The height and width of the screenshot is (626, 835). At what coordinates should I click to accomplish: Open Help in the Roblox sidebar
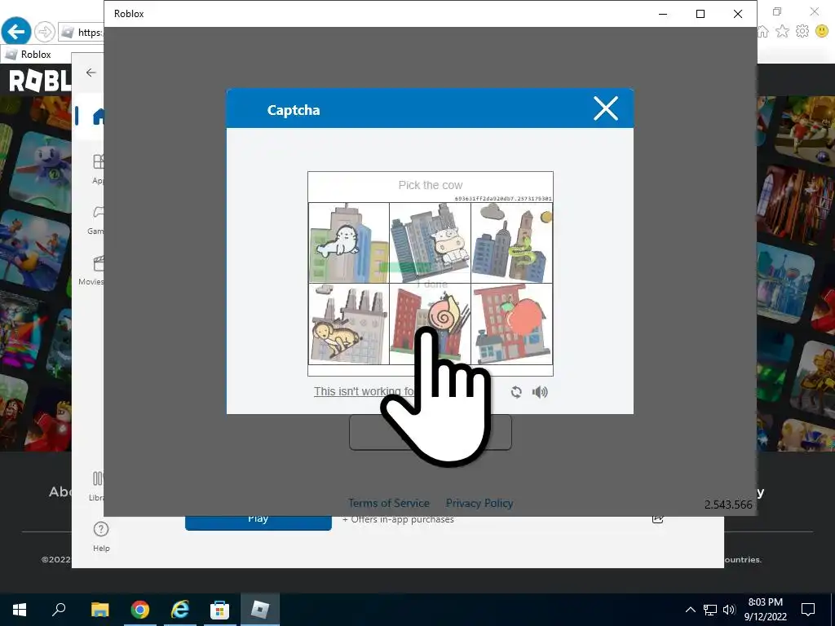point(101,536)
